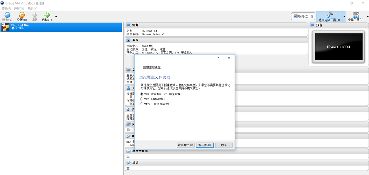Start the VM with green arrow icon
This screenshot has height=175, width=369.
pyautogui.click(x=47, y=15)
